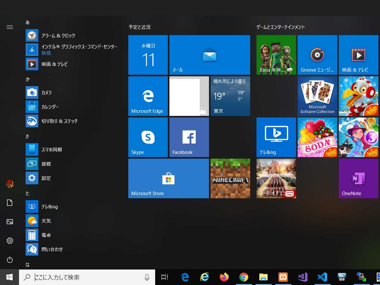Open the 映画 & テレビ tile

(358, 55)
